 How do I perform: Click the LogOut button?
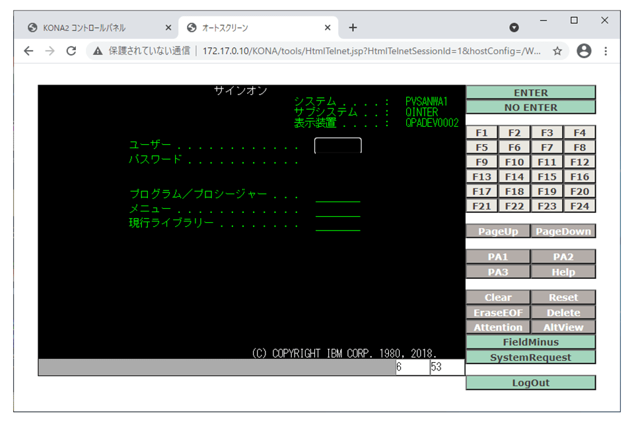tap(530, 383)
